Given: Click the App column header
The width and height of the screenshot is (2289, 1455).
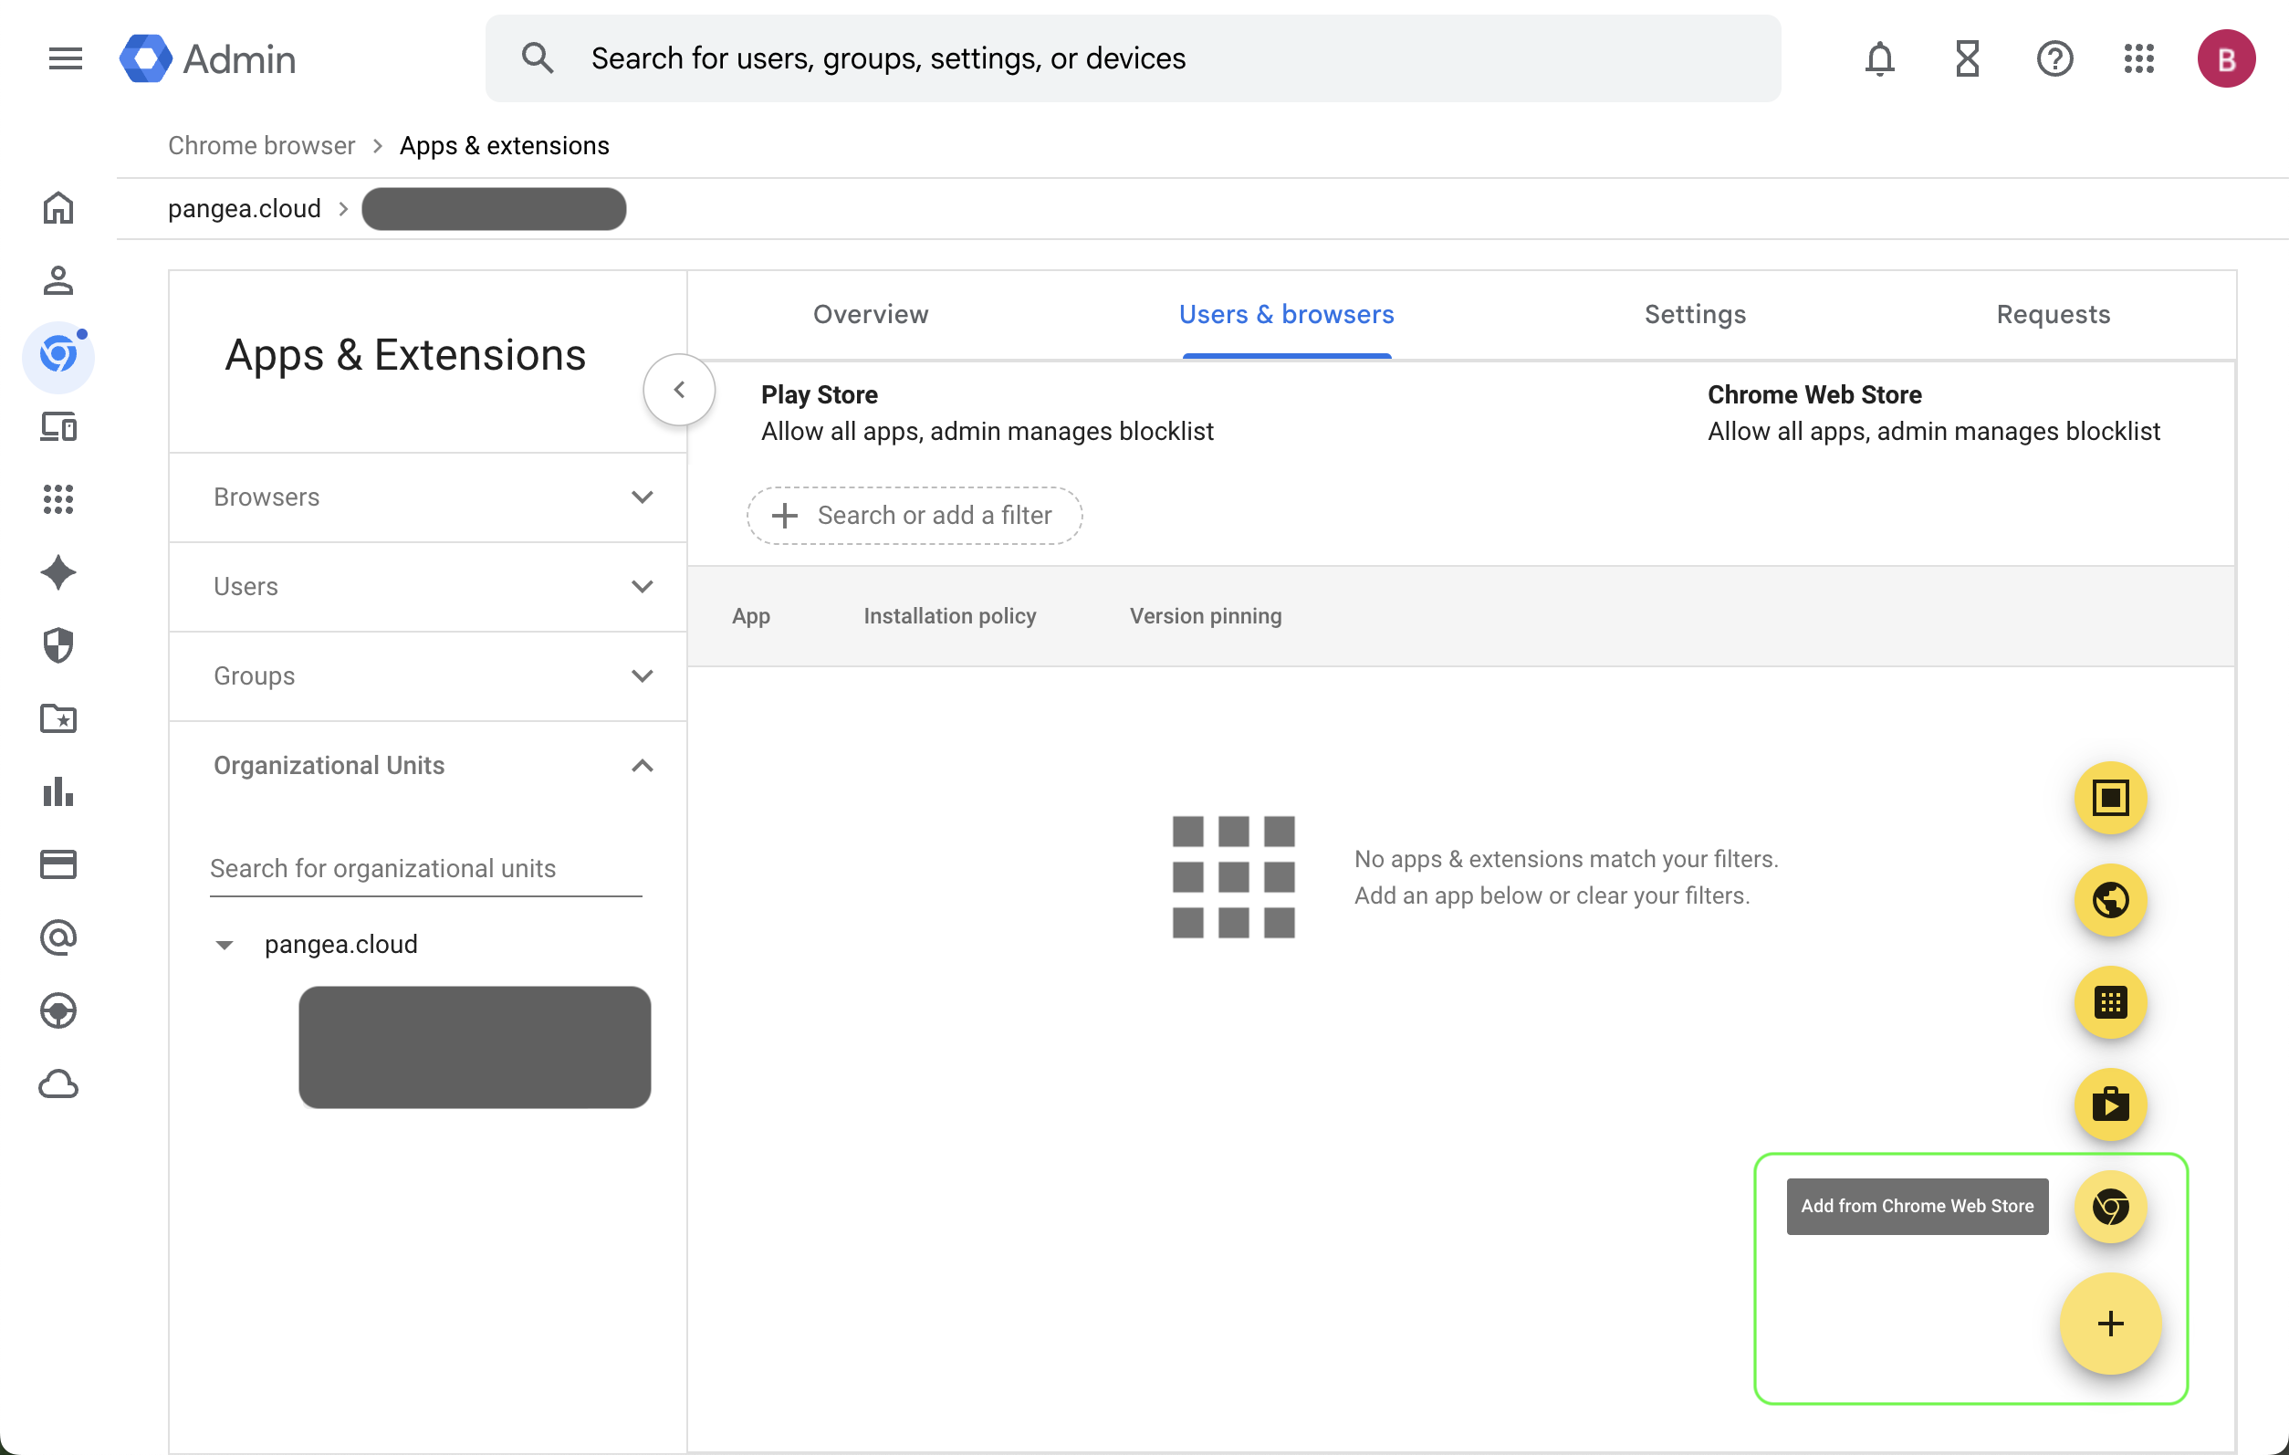Looking at the screenshot, I should click(x=751, y=616).
